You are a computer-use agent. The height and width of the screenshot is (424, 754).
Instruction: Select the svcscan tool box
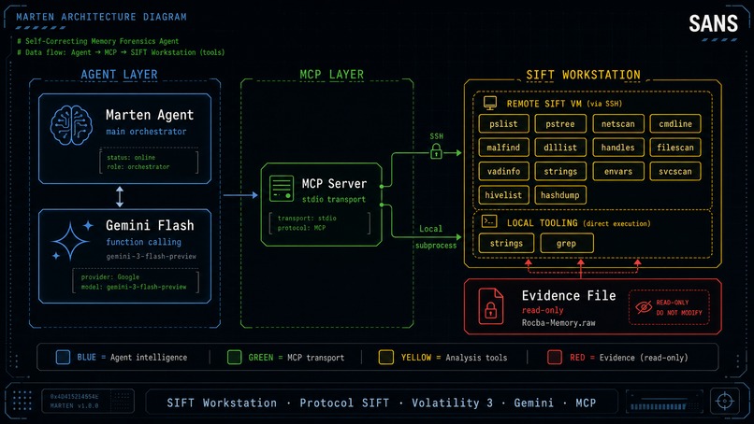coord(675,172)
